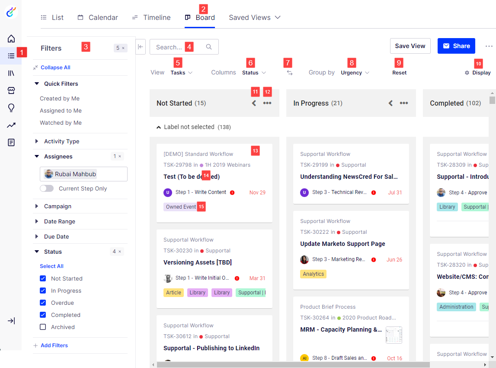Viewport: 496px width, 368px height.
Task: Click the avatar on Update Marketo Support Page card
Action: click(304, 259)
